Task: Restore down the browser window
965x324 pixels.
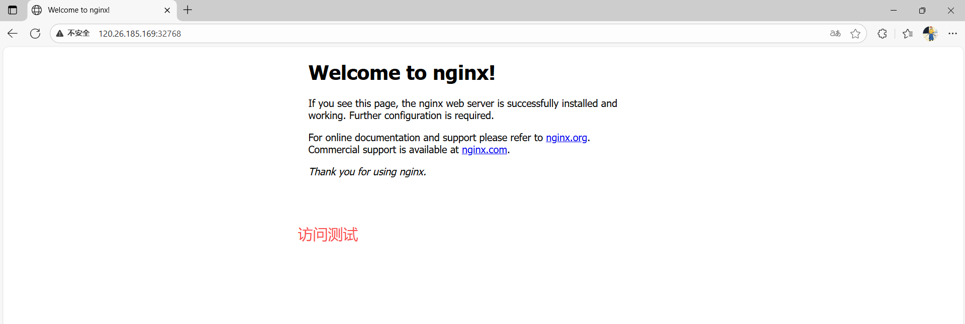Action: pos(922,10)
